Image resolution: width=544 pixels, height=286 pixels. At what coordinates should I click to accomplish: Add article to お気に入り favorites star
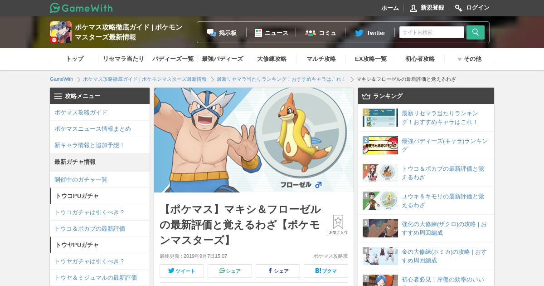click(x=338, y=225)
